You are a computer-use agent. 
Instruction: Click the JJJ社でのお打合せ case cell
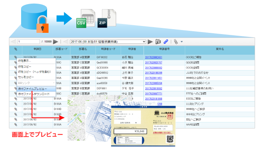[197, 73]
